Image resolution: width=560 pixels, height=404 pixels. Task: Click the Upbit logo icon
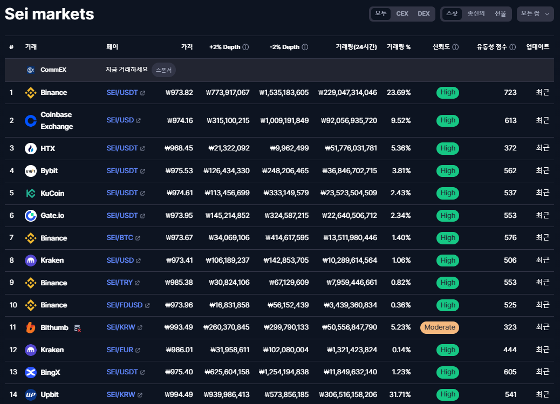tap(31, 395)
